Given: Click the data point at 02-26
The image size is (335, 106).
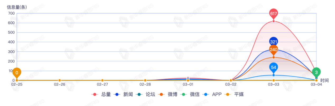Looking at the screenshot, I should (59, 80).
